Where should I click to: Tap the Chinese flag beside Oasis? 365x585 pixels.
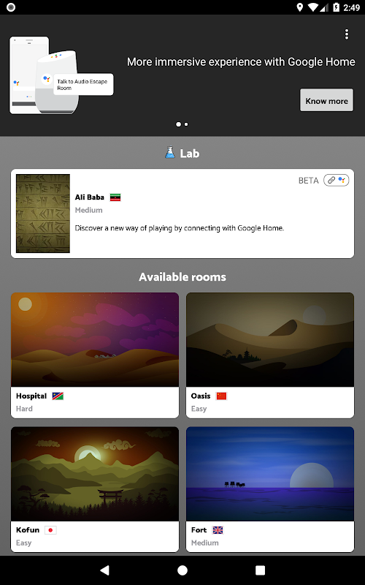(x=221, y=396)
